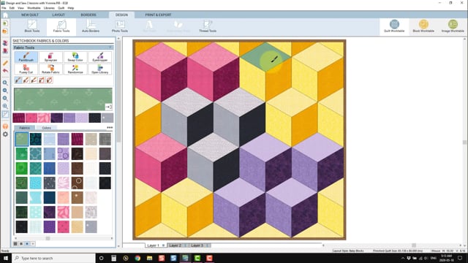
Task: Select the second swatch-size view button
Action: click(x=21, y=243)
